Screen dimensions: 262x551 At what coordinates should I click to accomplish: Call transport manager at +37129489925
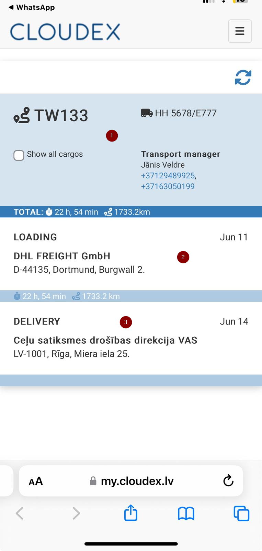(x=168, y=176)
